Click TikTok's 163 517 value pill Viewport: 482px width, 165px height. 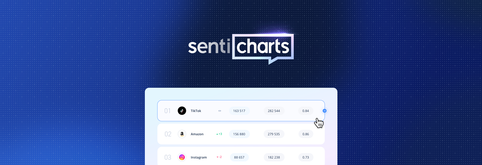(x=239, y=111)
